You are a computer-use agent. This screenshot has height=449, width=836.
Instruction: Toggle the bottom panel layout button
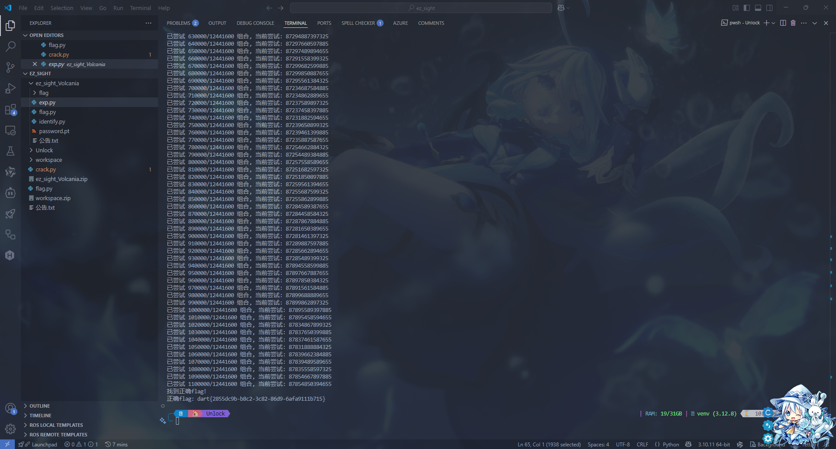pos(758,8)
